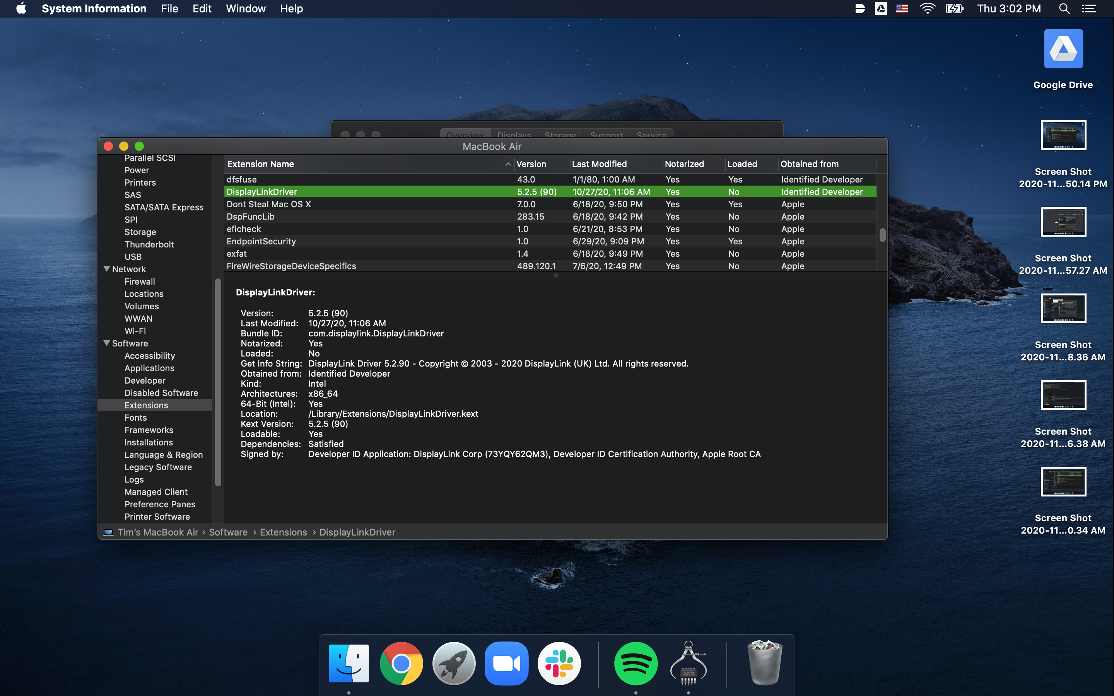The height and width of the screenshot is (696, 1114).
Task: Open Spotify from the dock
Action: coord(636,663)
